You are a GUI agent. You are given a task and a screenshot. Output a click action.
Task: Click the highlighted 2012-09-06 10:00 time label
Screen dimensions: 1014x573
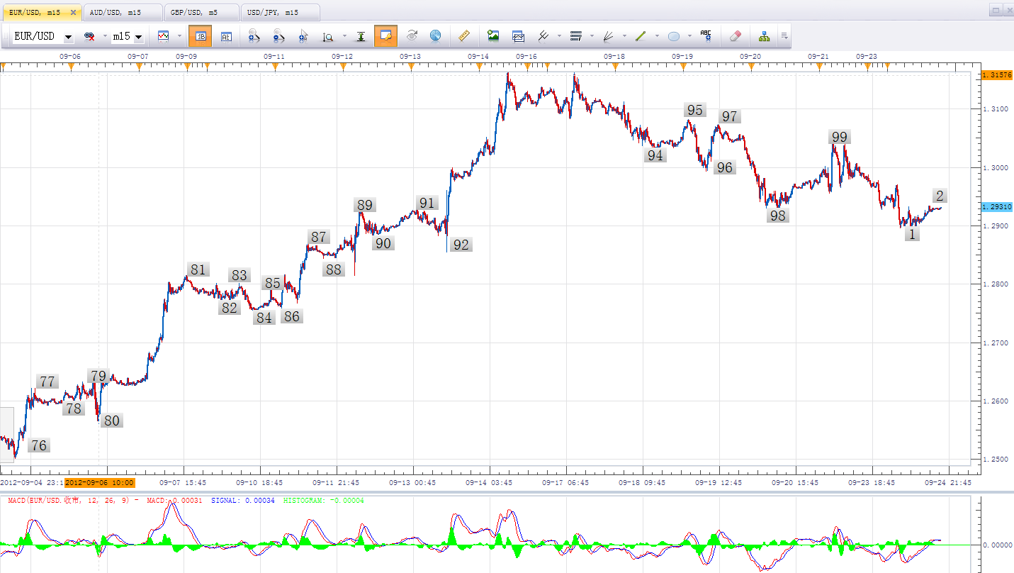pyautogui.click(x=99, y=482)
